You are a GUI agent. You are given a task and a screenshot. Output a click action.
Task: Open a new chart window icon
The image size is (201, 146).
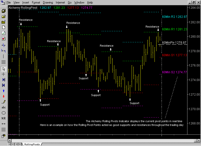tap(4, 33)
